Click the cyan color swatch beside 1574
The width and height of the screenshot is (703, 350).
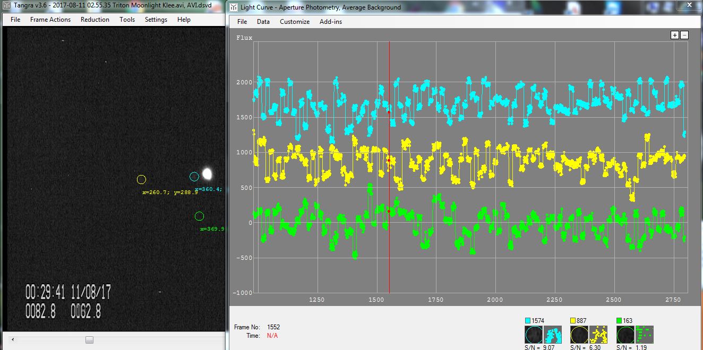coord(528,321)
